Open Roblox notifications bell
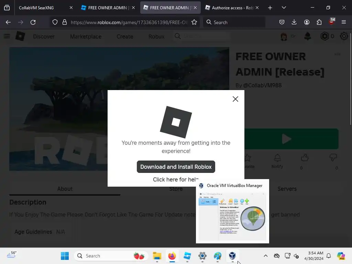 point(308,36)
